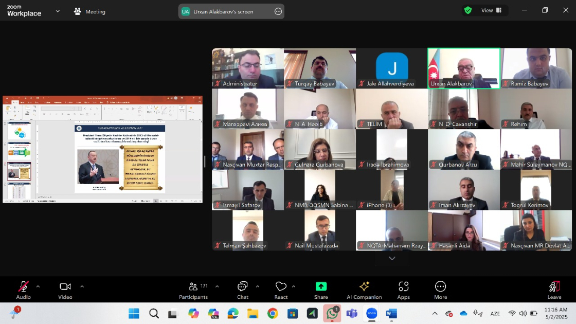Expand the Zoom Workplace dropdown arrow
Viewport: 576px width, 324px height.
coord(58,11)
